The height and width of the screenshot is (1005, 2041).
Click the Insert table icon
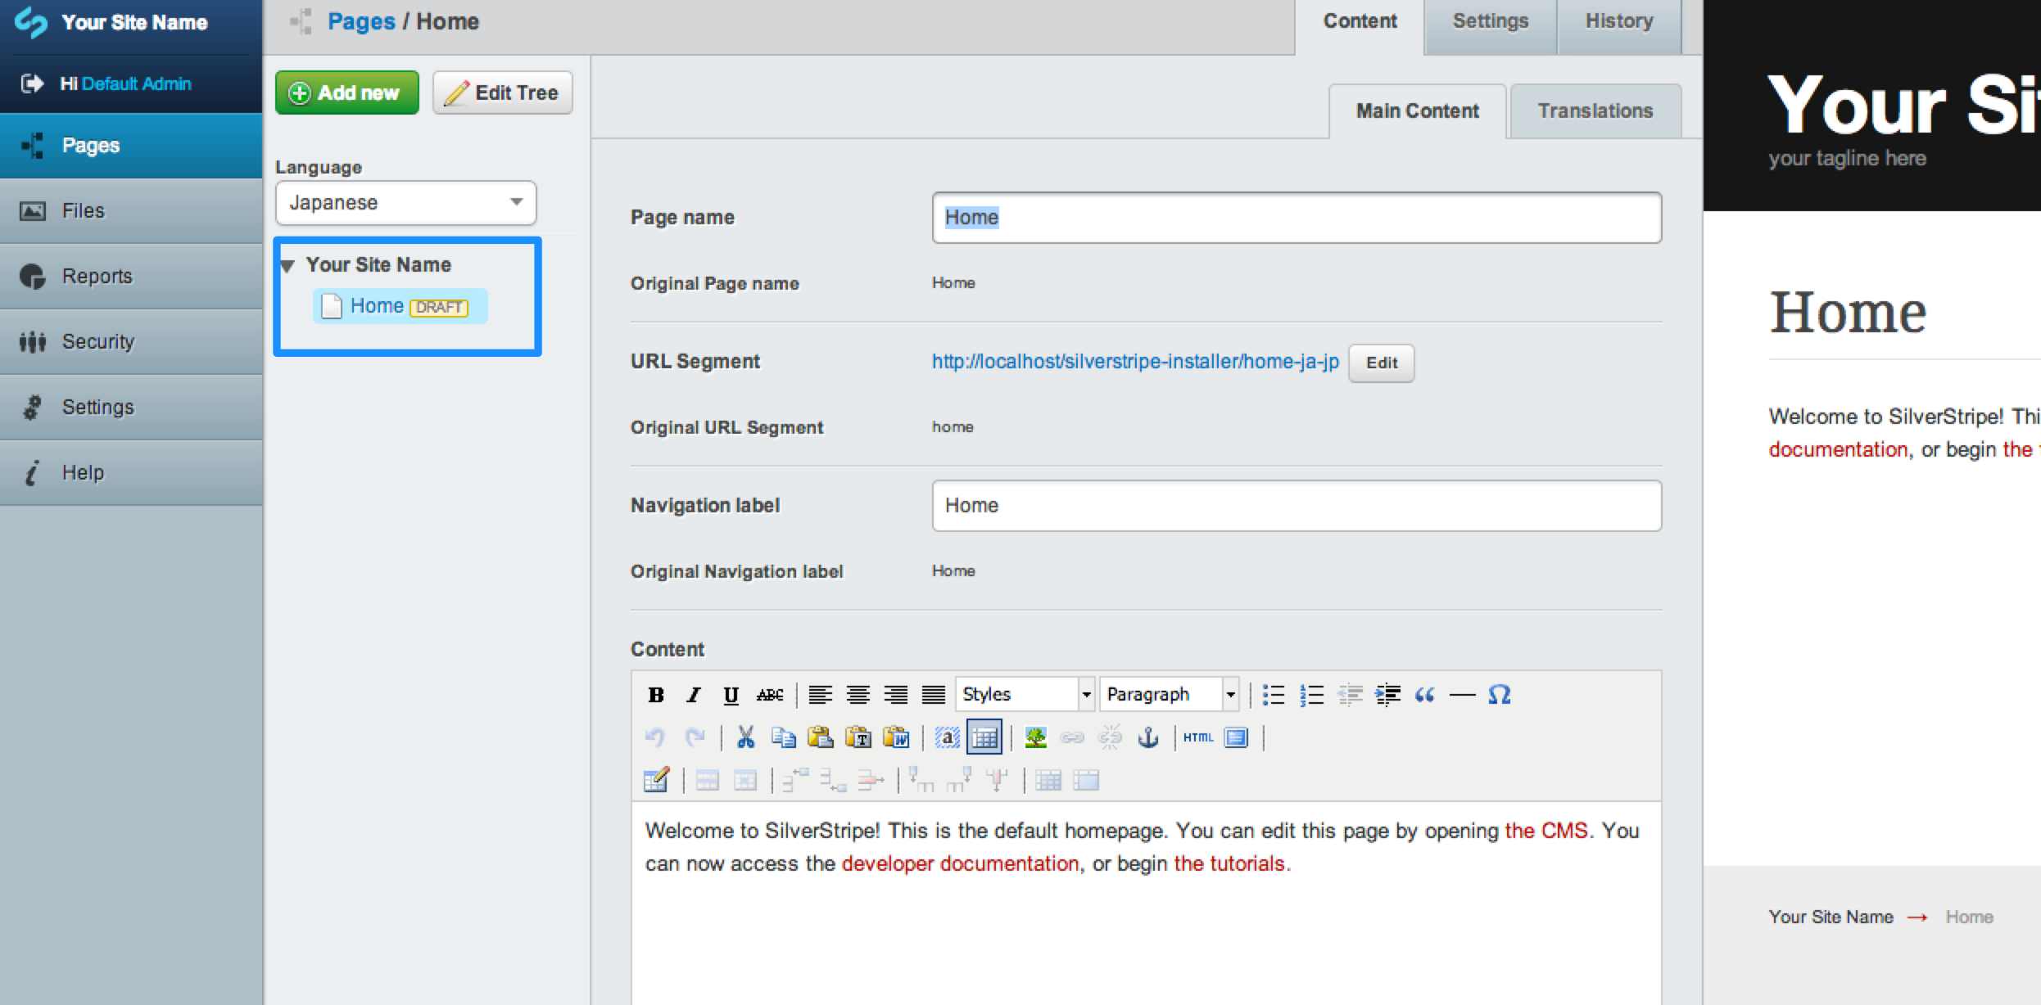click(x=987, y=736)
